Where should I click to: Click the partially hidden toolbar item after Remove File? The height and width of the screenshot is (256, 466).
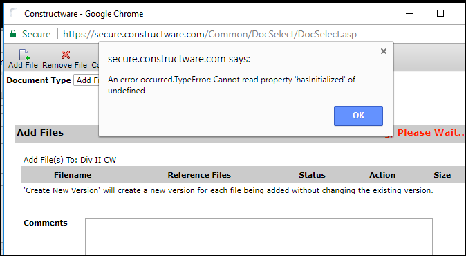pyautogui.click(x=95, y=65)
